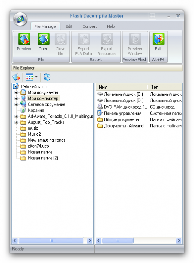Screen dimensions: 194x263
Task: Click the Панель управления control panel icon
Action: click(100, 113)
